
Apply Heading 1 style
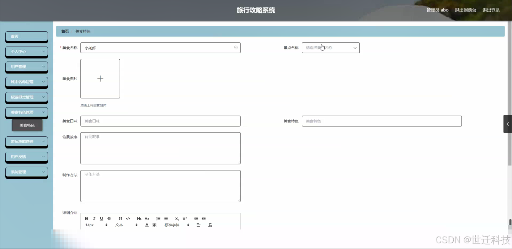click(139, 218)
